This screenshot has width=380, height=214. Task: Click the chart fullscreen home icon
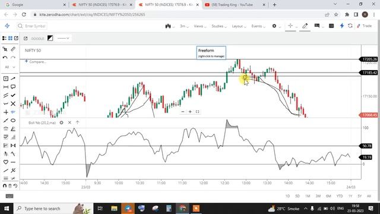point(197,112)
